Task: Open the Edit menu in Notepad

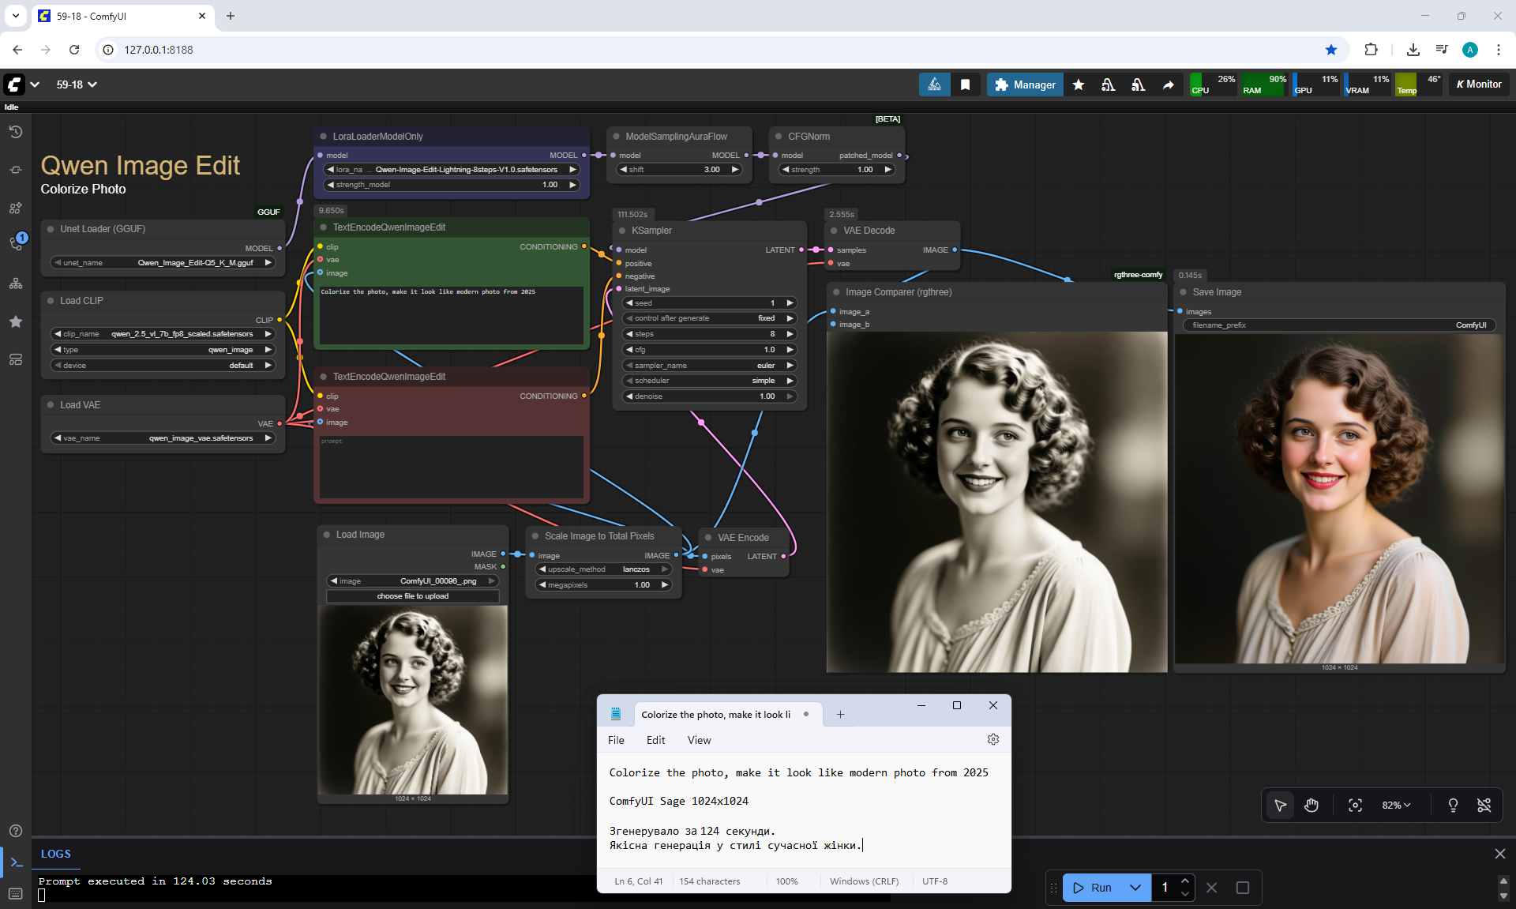Action: point(655,740)
